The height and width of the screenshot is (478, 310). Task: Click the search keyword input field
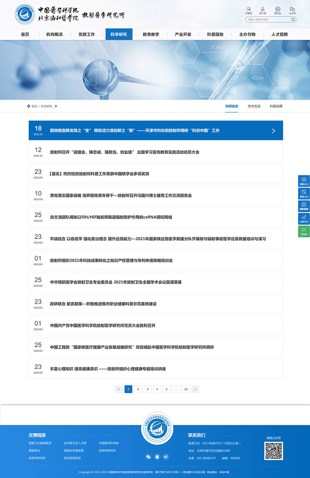point(268,19)
